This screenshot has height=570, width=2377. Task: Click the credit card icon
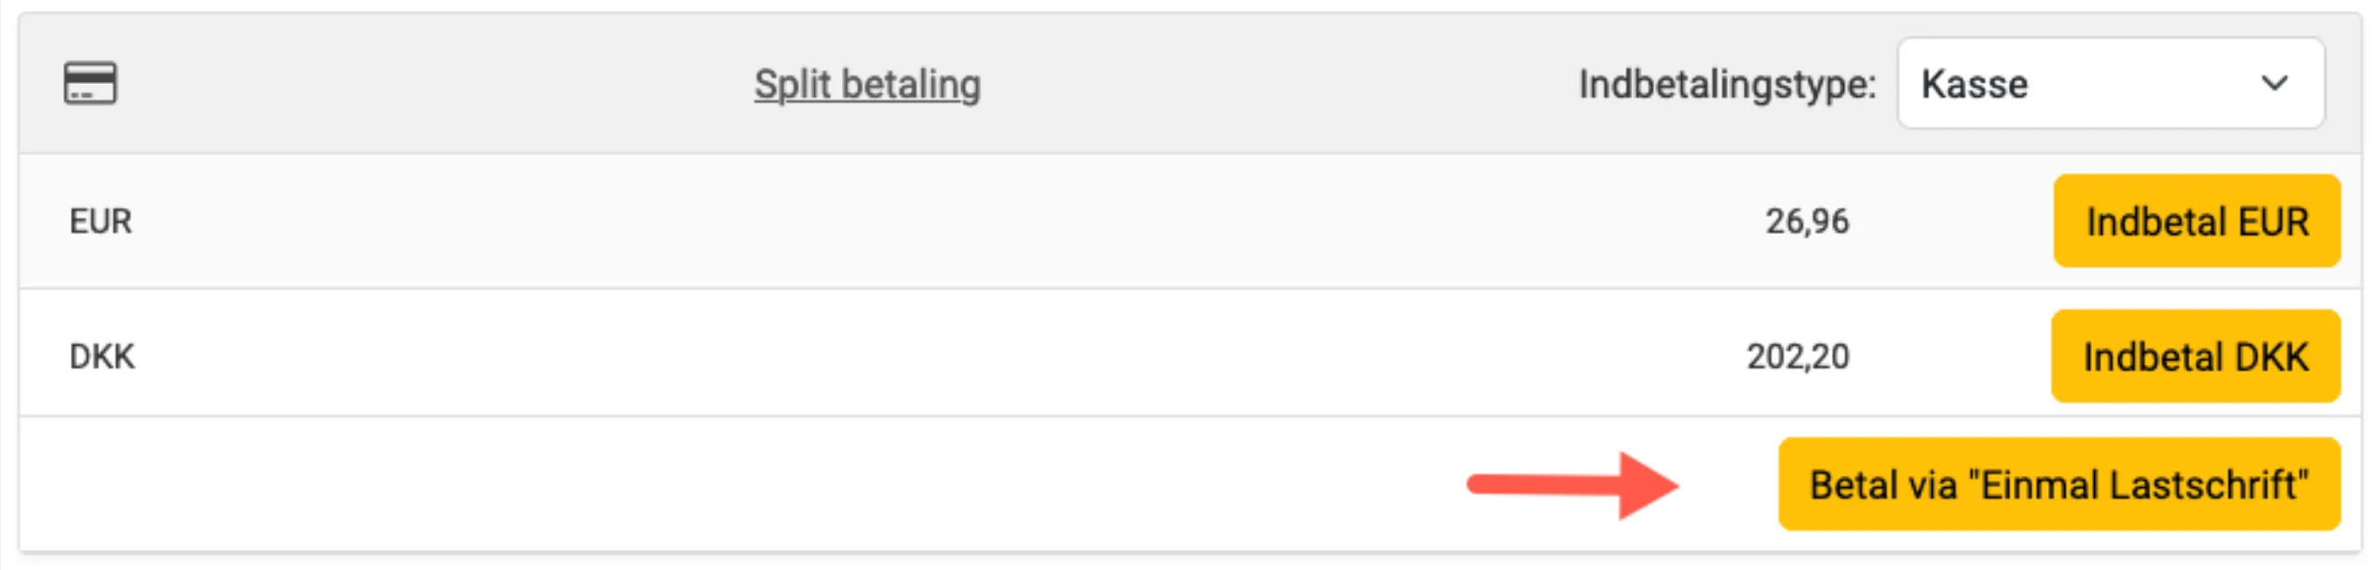90,83
